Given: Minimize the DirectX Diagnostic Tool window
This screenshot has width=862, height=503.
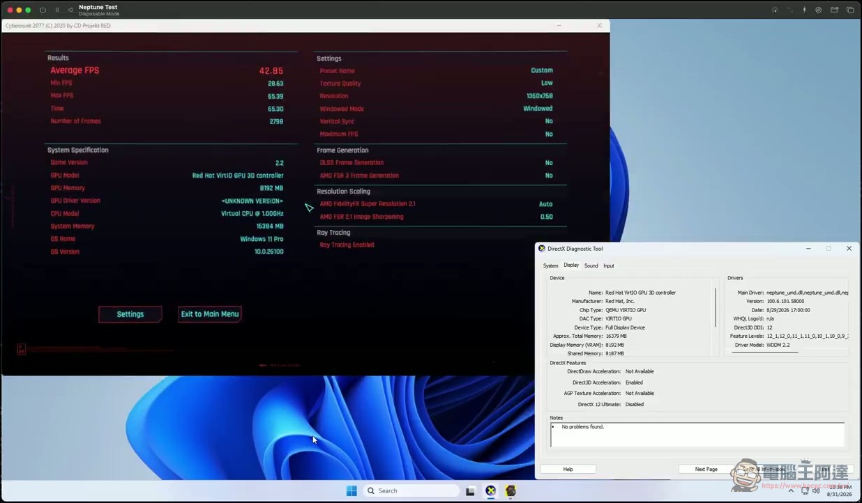Looking at the screenshot, I should [x=808, y=249].
